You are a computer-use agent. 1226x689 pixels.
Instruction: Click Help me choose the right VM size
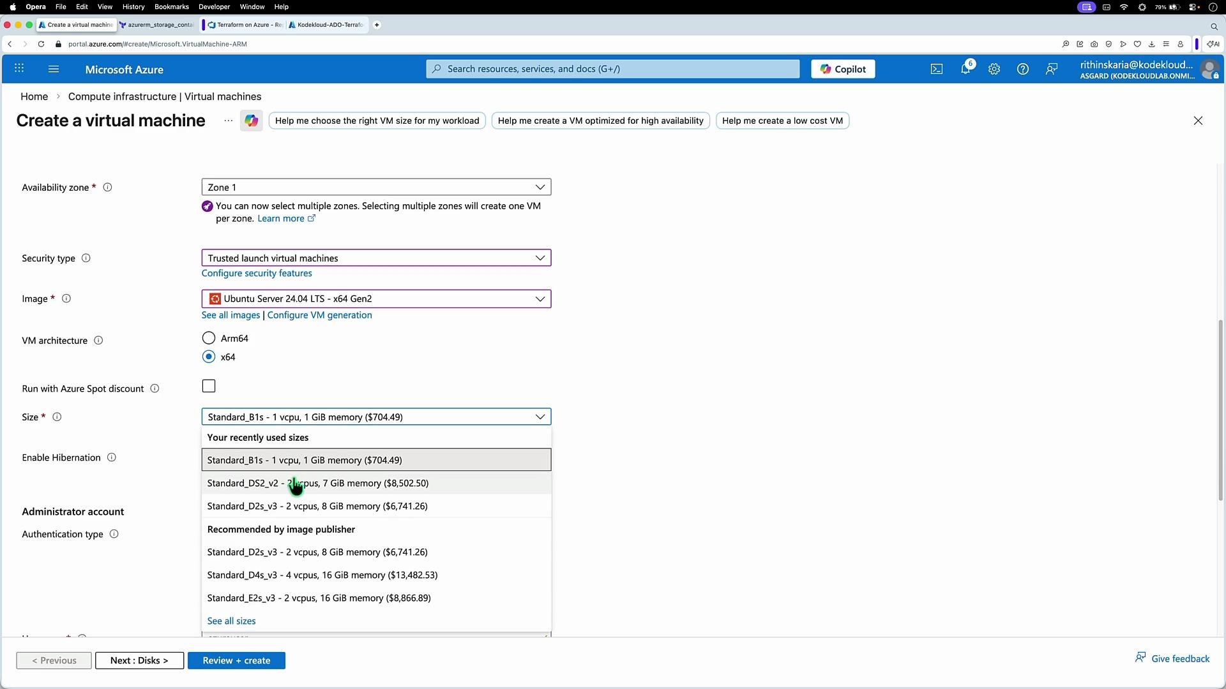pyautogui.click(x=377, y=121)
